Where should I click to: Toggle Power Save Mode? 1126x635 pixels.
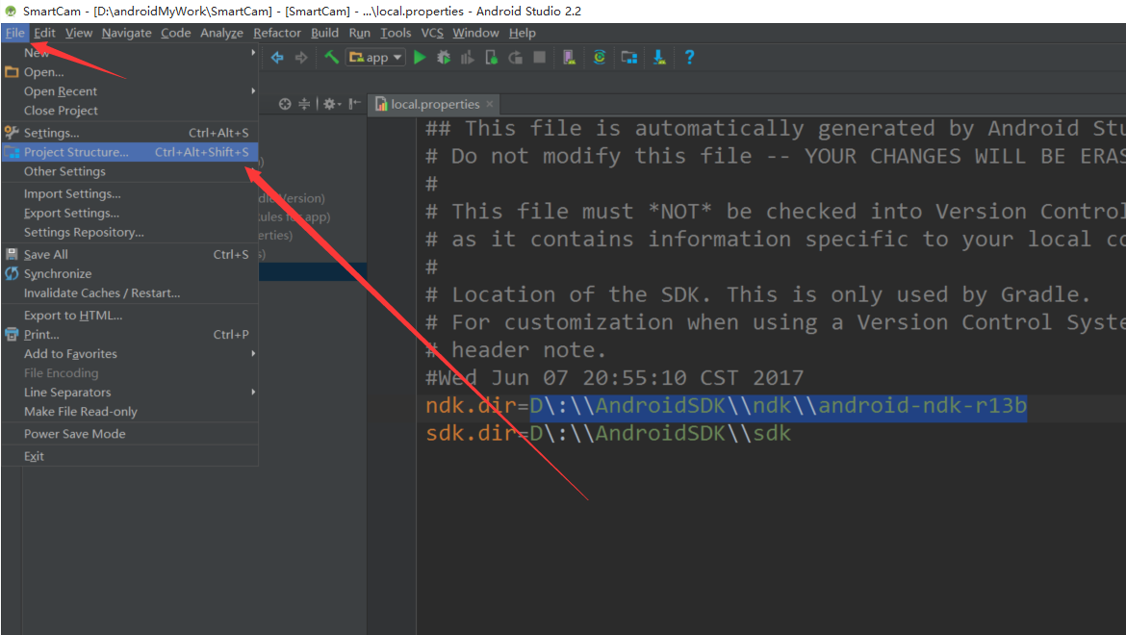[x=130, y=434]
